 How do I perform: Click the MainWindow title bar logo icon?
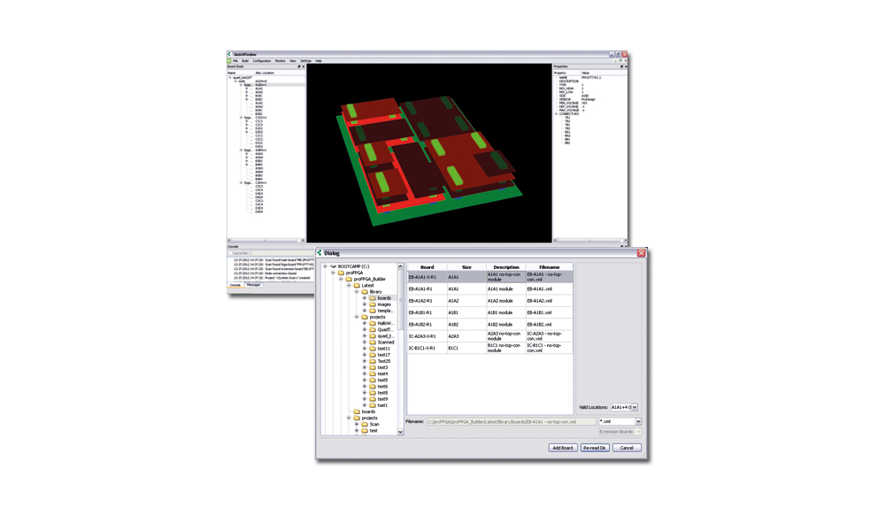coord(230,54)
